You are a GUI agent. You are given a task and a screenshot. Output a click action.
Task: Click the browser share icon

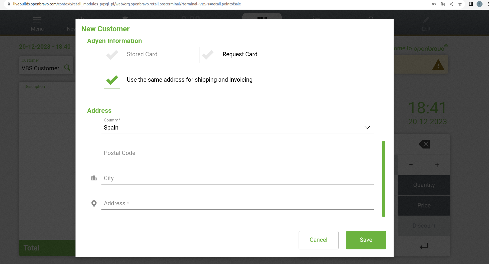click(451, 4)
